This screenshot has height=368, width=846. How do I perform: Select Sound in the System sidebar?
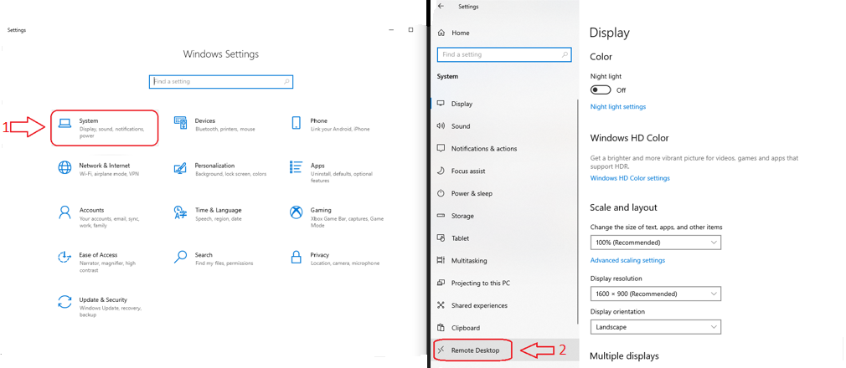click(x=461, y=126)
